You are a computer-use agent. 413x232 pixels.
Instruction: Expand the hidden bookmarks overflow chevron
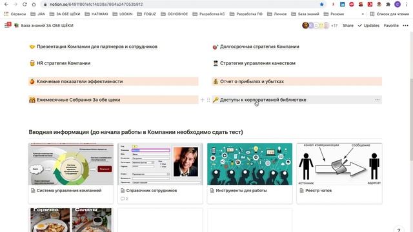(x=363, y=14)
